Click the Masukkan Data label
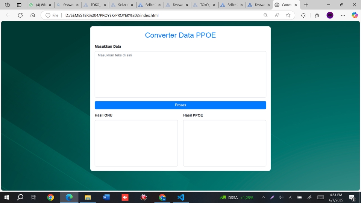The height and width of the screenshot is (203, 361). click(x=108, y=47)
